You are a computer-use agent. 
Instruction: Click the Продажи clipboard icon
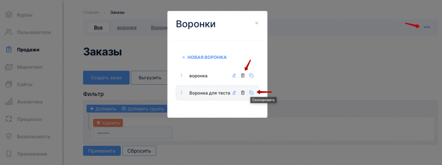[x=9, y=50]
